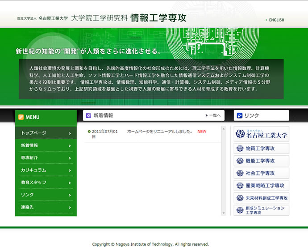Click the green bullet beside 2011年07月01日
The width and height of the screenshot is (308, 252).
89,132
